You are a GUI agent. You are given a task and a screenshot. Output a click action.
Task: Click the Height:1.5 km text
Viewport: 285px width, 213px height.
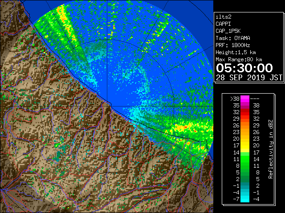(x=236, y=52)
